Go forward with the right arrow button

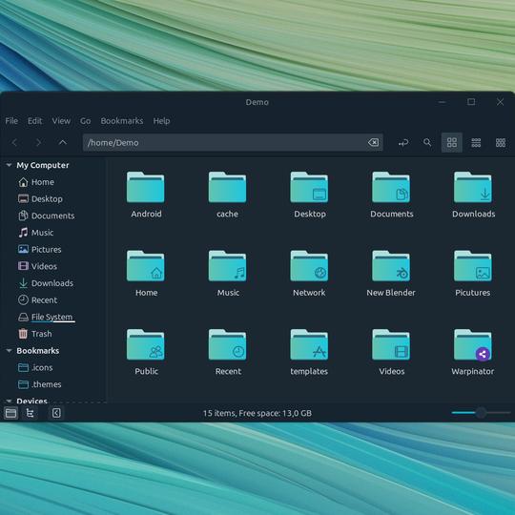(x=38, y=142)
